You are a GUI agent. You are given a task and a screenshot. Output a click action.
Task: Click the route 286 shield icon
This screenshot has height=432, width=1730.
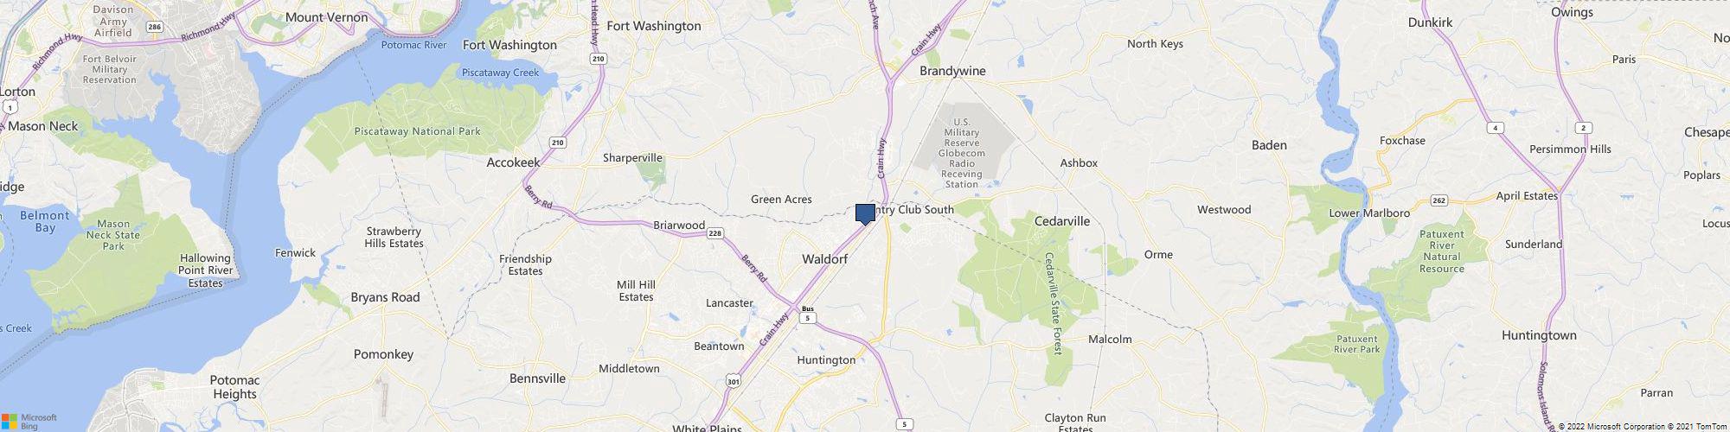(156, 28)
